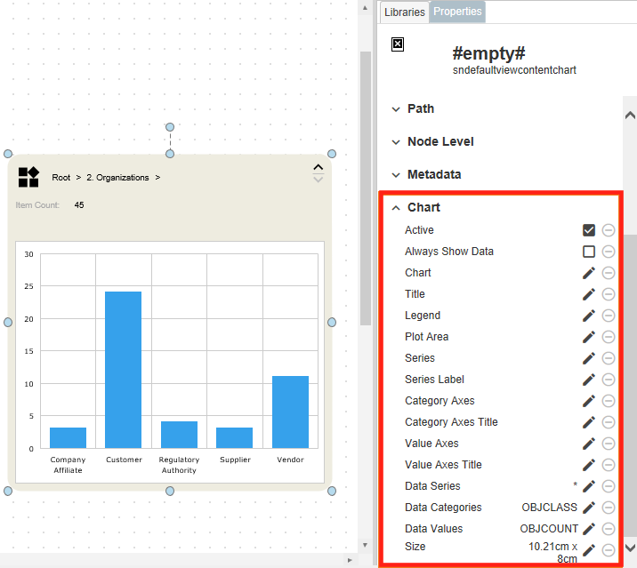Image resolution: width=637 pixels, height=568 pixels.
Task: Select the Properties tab
Action: pyautogui.click(x=457, y=12)
